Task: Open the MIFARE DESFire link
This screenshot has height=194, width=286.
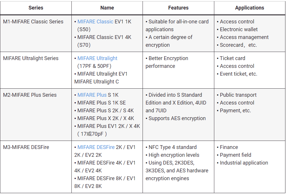Action: point(96,147)
